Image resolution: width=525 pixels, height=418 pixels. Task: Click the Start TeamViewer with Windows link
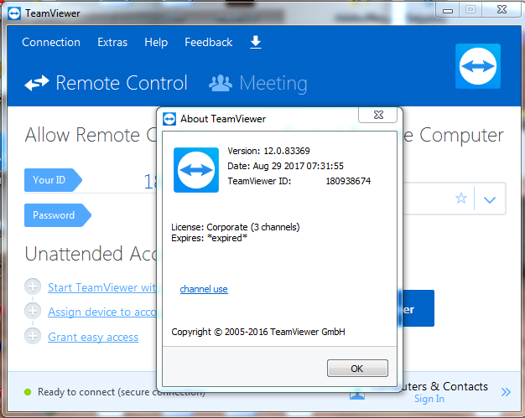point(102,287)
